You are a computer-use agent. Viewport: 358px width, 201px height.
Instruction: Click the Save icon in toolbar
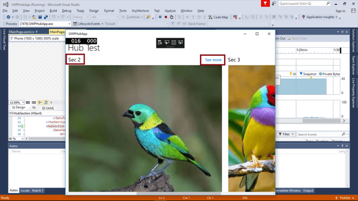40,17
